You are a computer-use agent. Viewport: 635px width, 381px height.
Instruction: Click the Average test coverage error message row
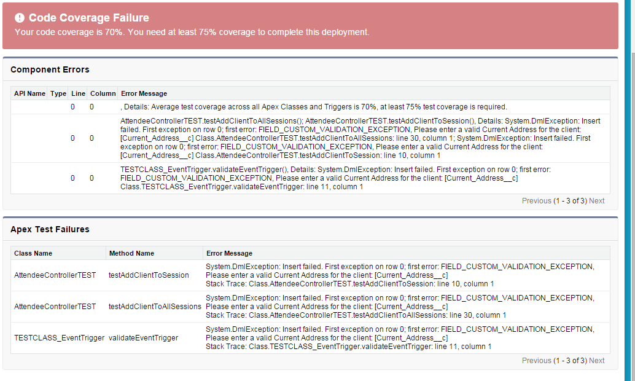[314, 107]
